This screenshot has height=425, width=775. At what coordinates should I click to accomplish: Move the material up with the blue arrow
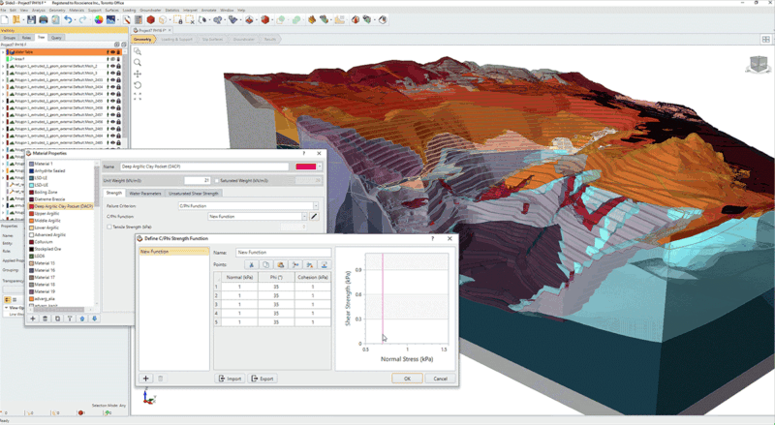[x=82, y=319]
